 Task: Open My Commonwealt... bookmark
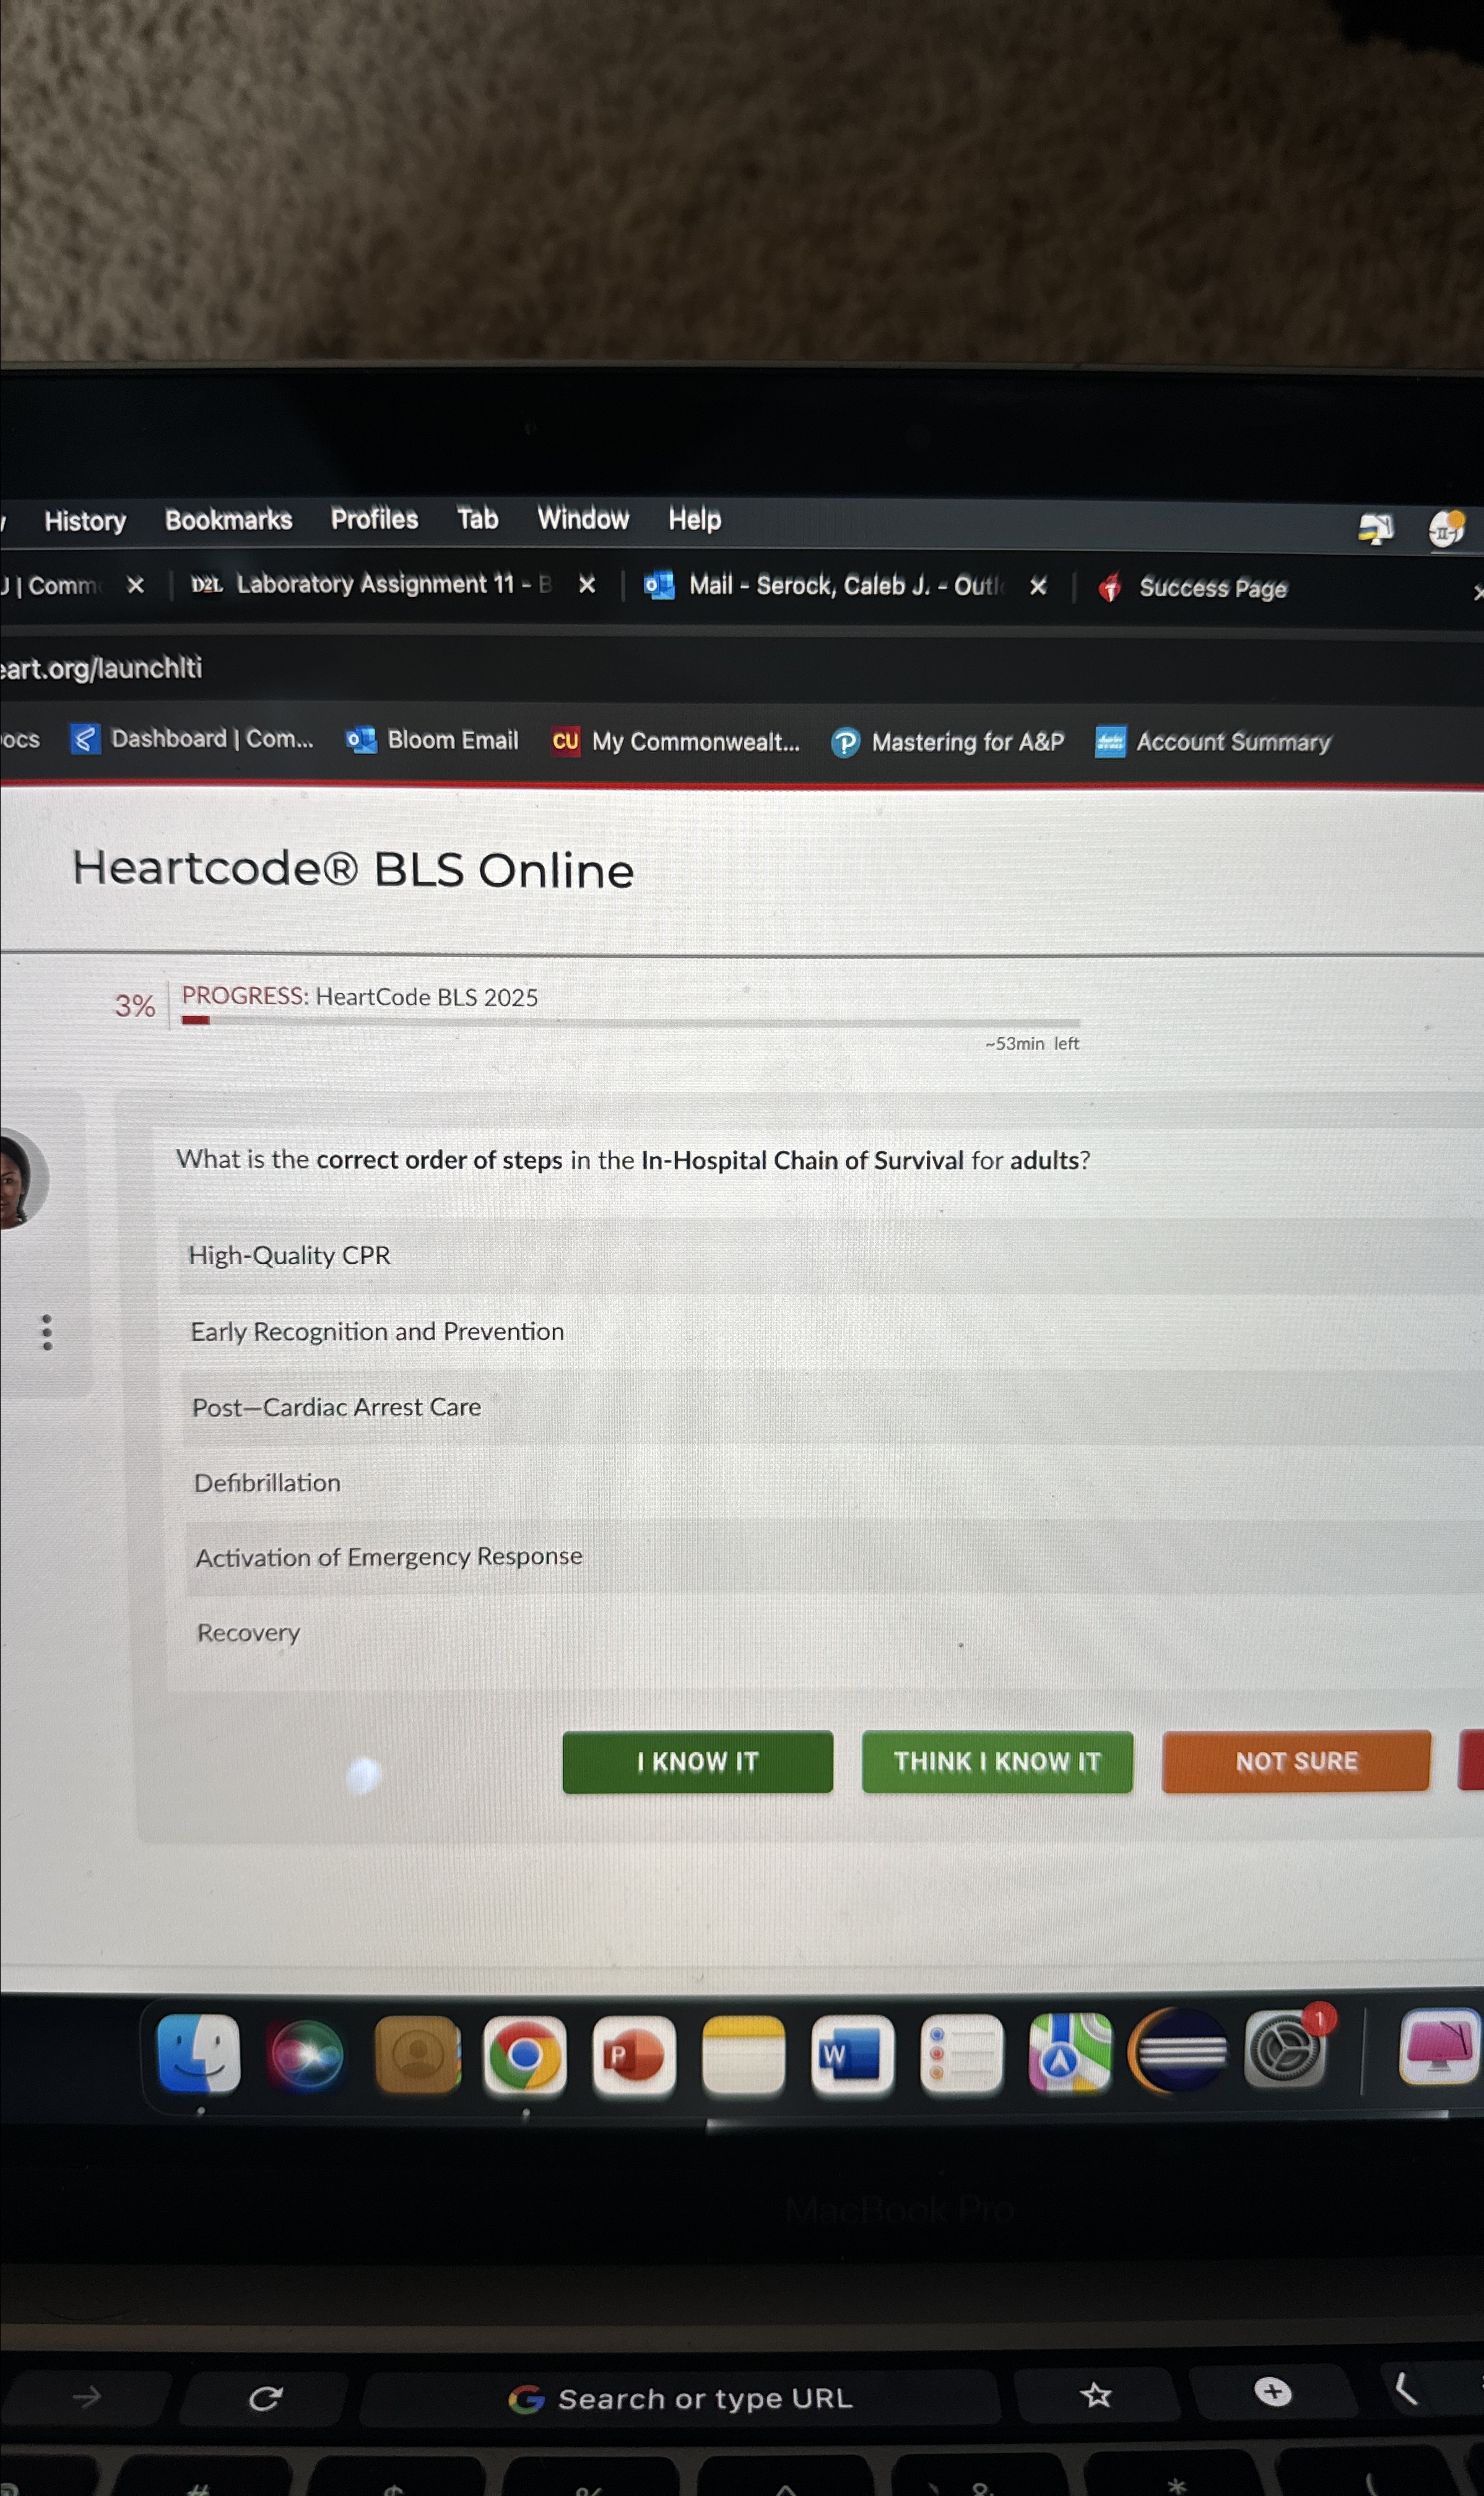click(x=676, y=742)
